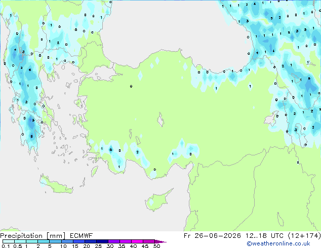
Task: Click the '(12+174)' forecast offset text
Action: coord(304,236)
